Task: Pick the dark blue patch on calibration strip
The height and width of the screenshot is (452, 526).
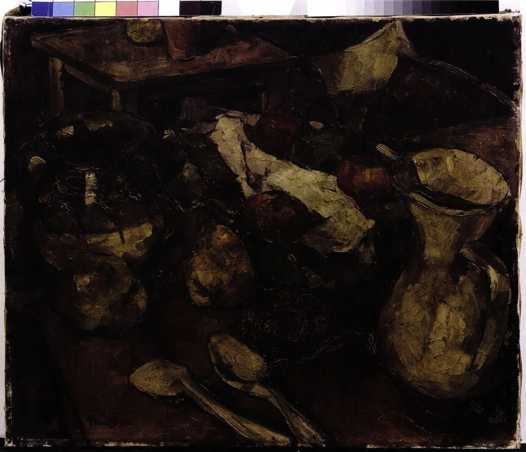Action: coord(42,8)
